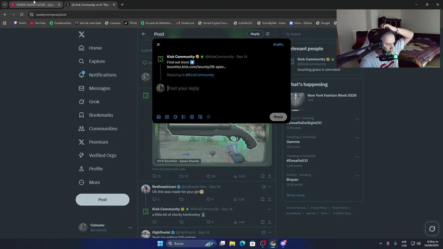Open the Colmotv account options menu
Image resolution: width=443 pixels, height=249 pixels.
tap(130, 228)
